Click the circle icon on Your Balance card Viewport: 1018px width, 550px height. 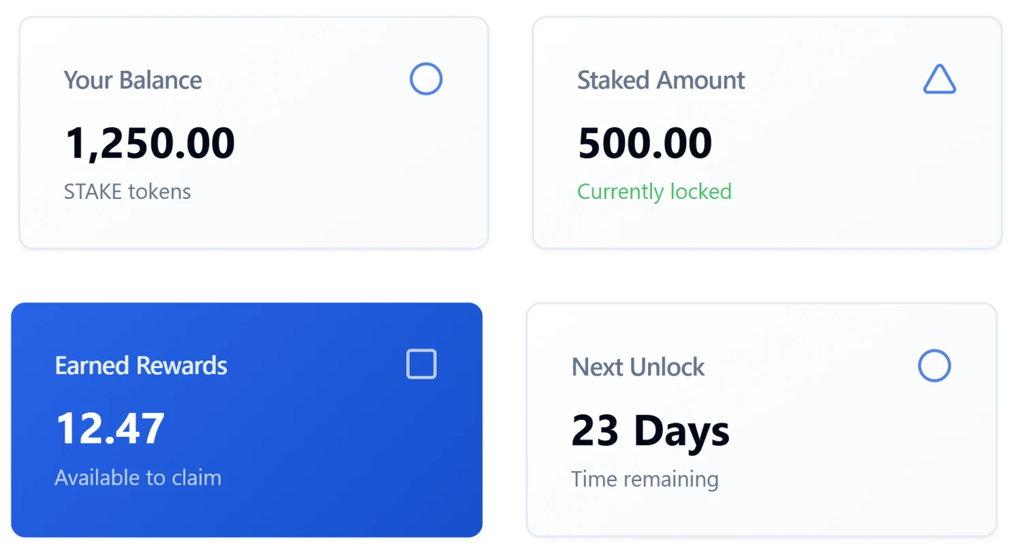click(x=425, y=79)
